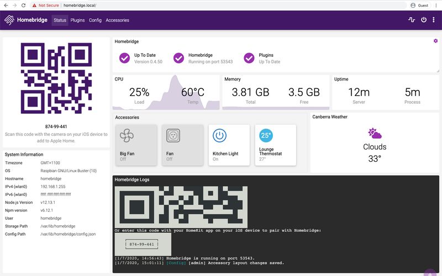The image size is (442, 276).
Task: Click the Kitchen Light power icon
Action: point(219,135)
